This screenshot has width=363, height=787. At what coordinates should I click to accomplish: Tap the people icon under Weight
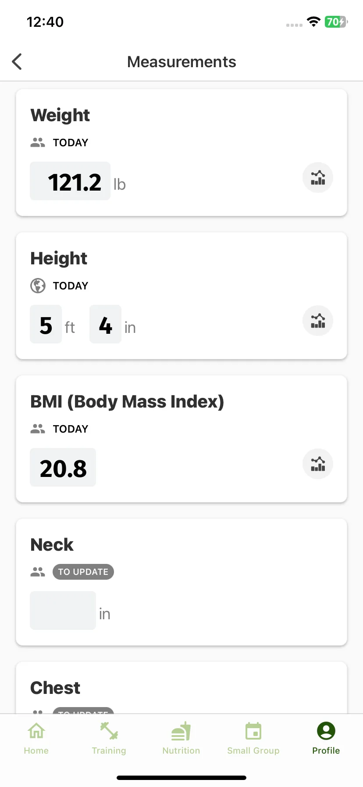38,142
